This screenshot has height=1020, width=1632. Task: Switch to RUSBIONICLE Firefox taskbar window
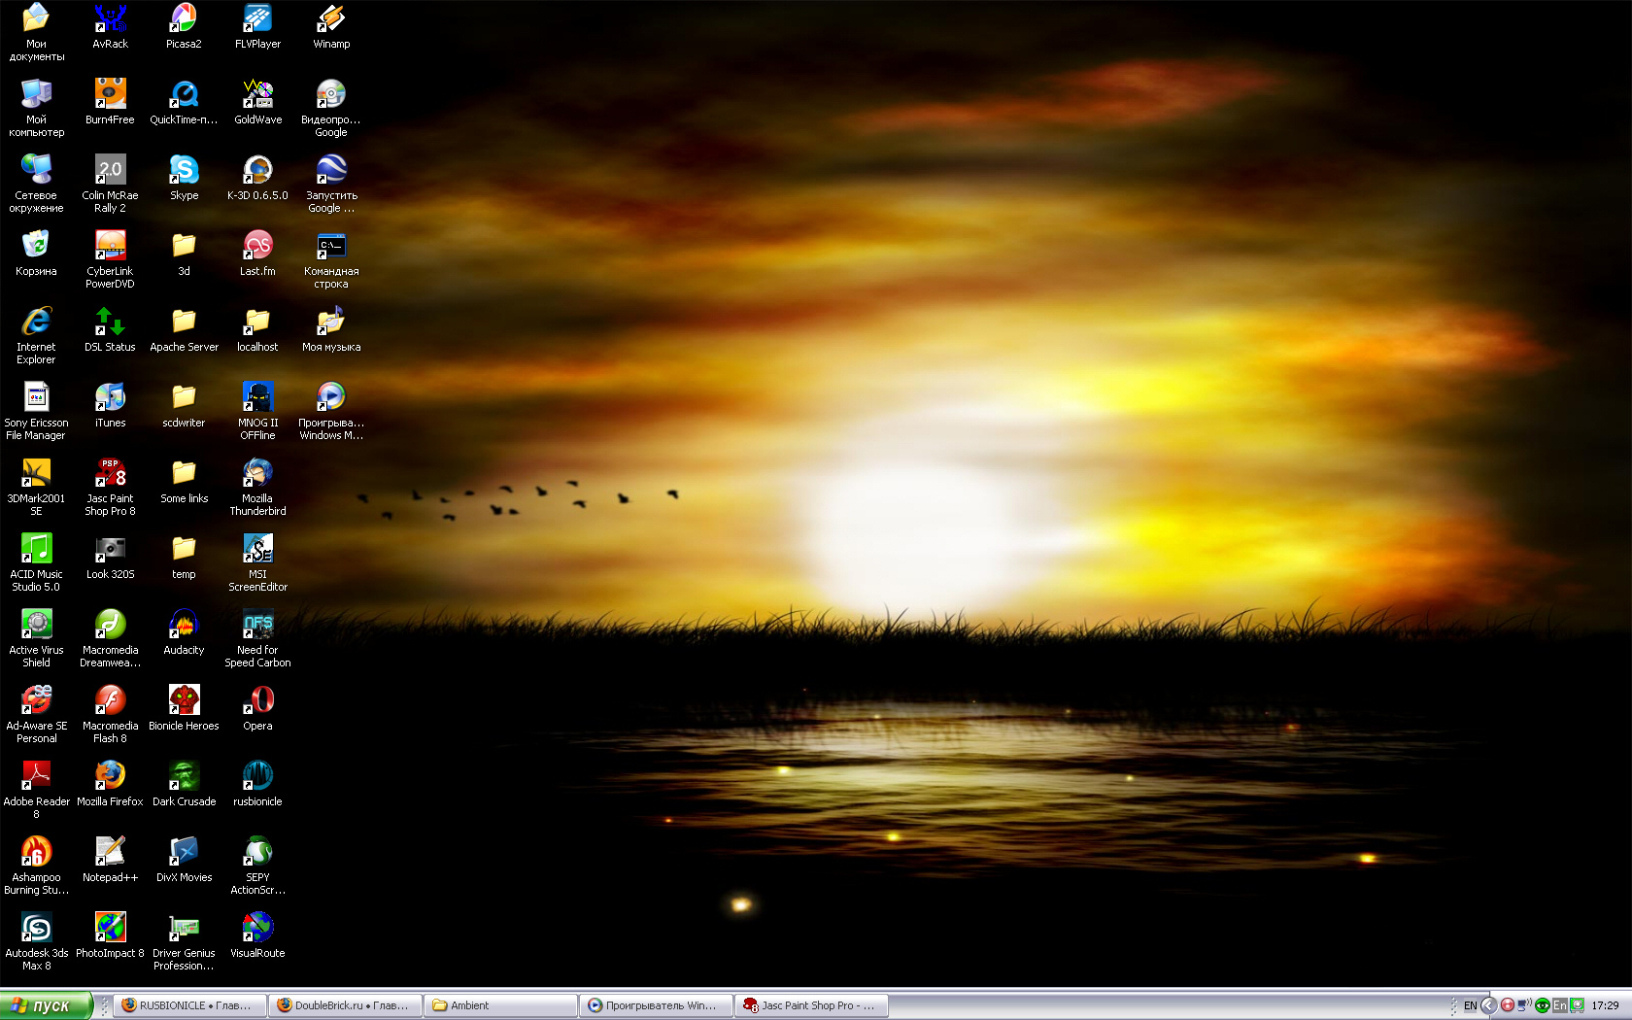[x=189, y=1005]
